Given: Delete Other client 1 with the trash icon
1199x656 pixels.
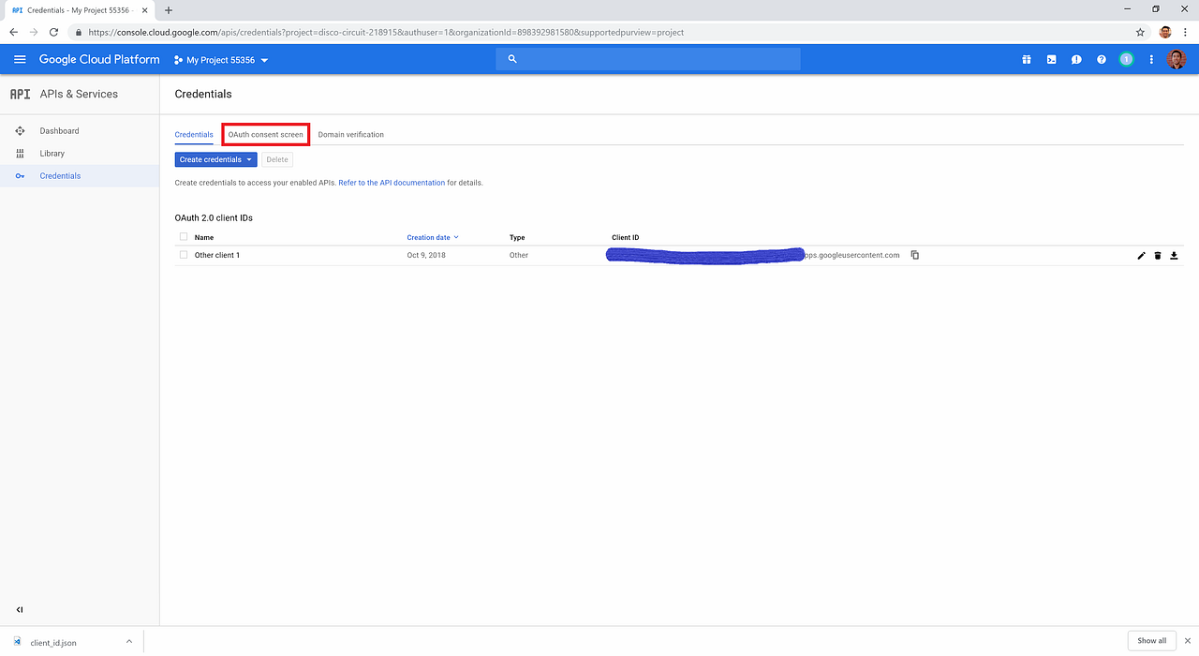Looking at the screenshot, I should pyautogui.click(x=1158, y=255).
